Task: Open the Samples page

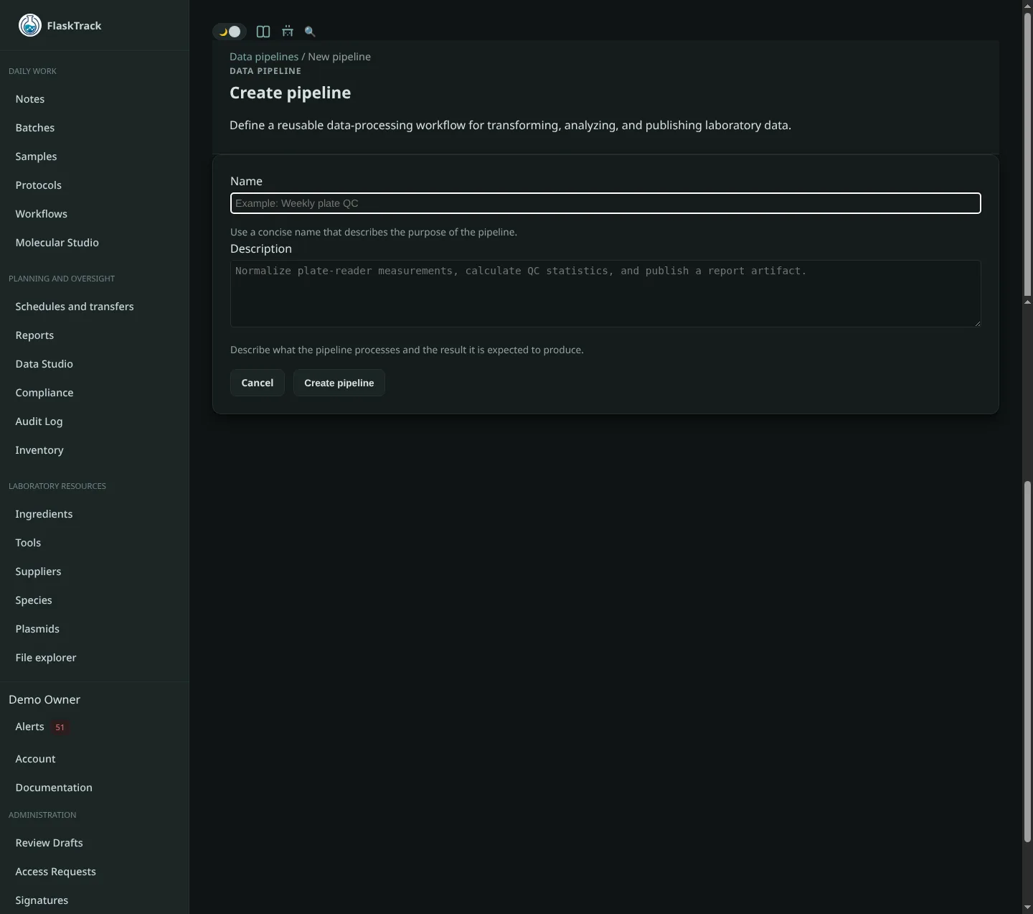Action: [x=36, y=157]
